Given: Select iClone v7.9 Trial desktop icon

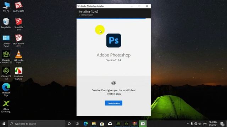Looking at the screenshot, I should click(6, 73).
